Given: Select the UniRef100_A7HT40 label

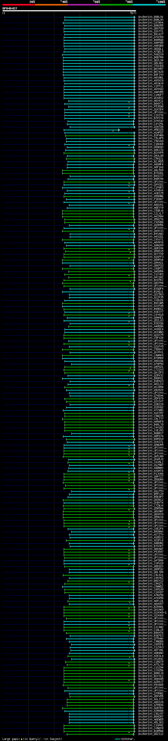Looking at the screenshot, I should [150, 121].
